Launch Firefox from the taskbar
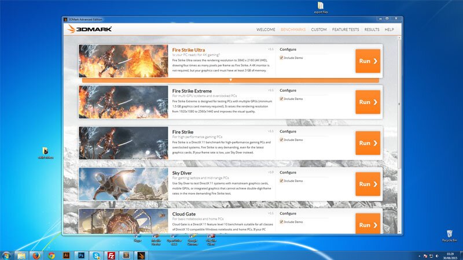Screen dimensions: 463x260 (36, 255)
